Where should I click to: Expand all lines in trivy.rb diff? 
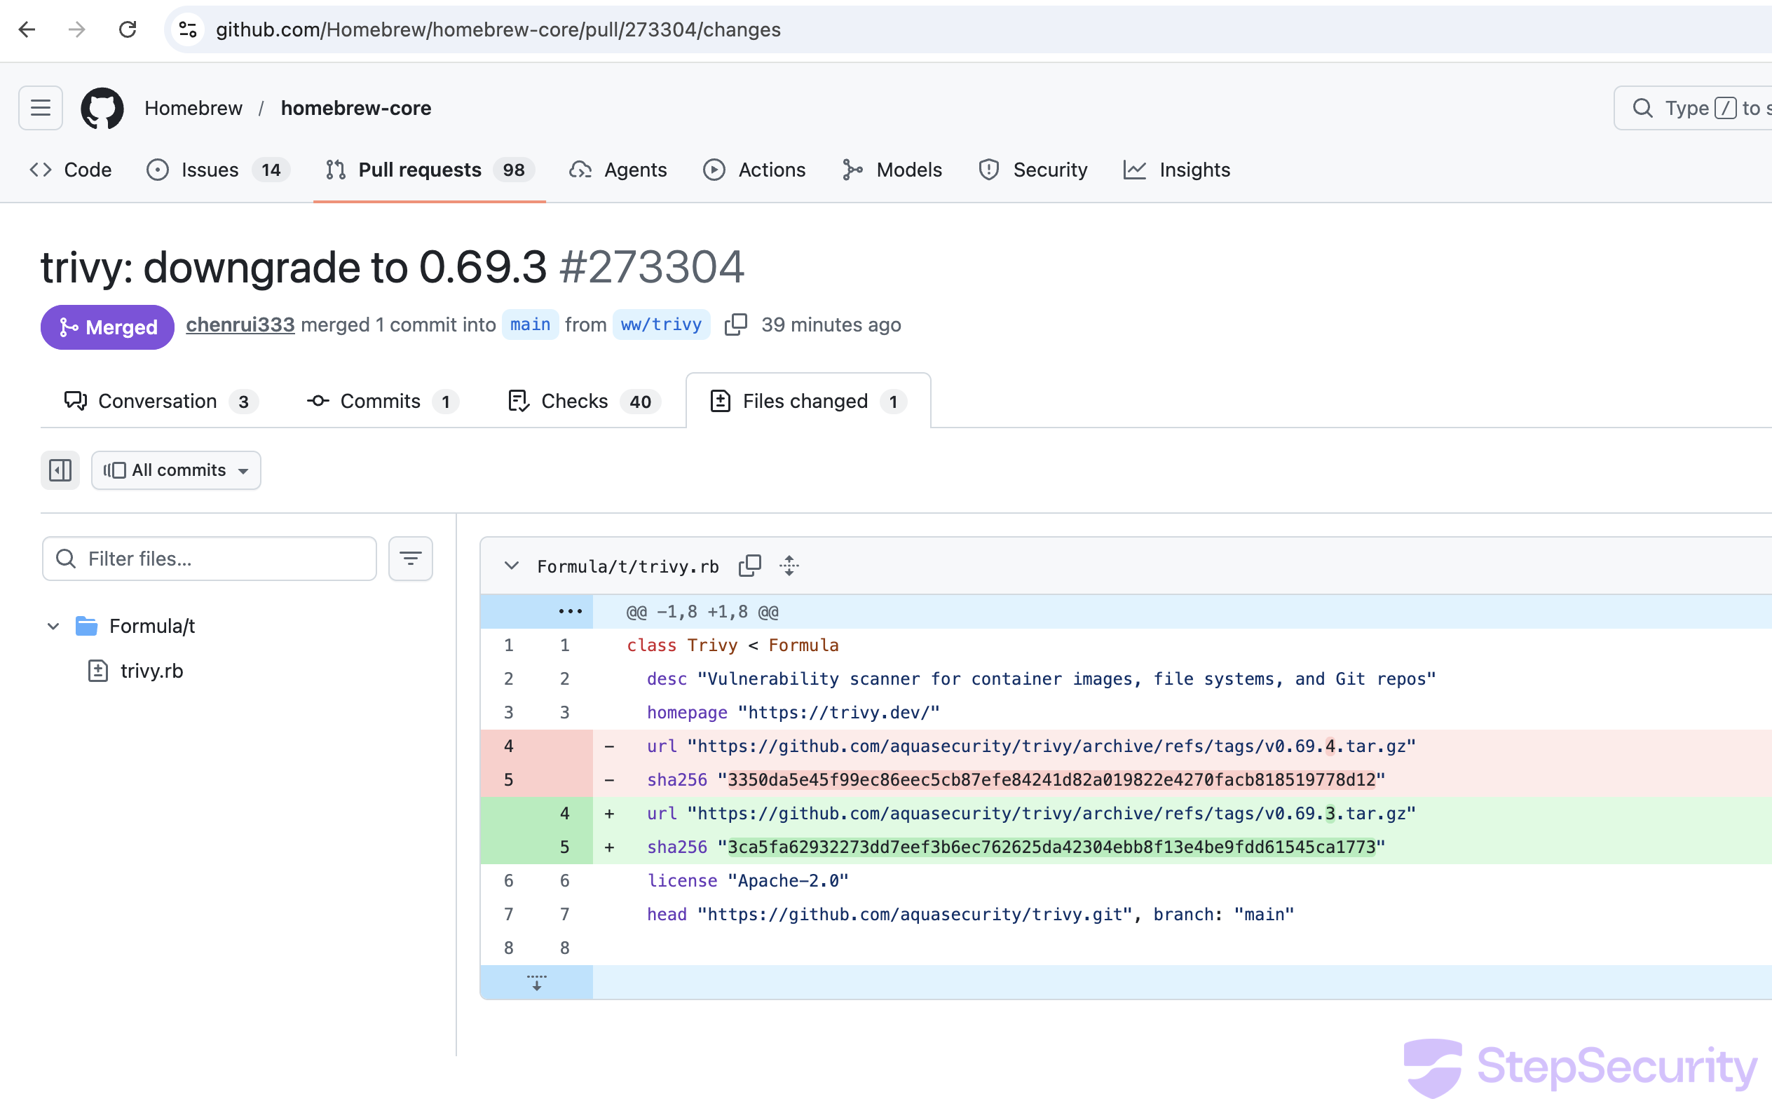click(x=789, y=566)
